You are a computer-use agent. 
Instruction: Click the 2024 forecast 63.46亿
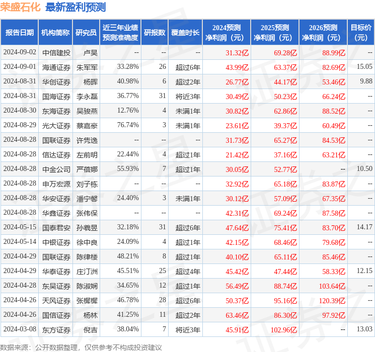coord(237,315)
